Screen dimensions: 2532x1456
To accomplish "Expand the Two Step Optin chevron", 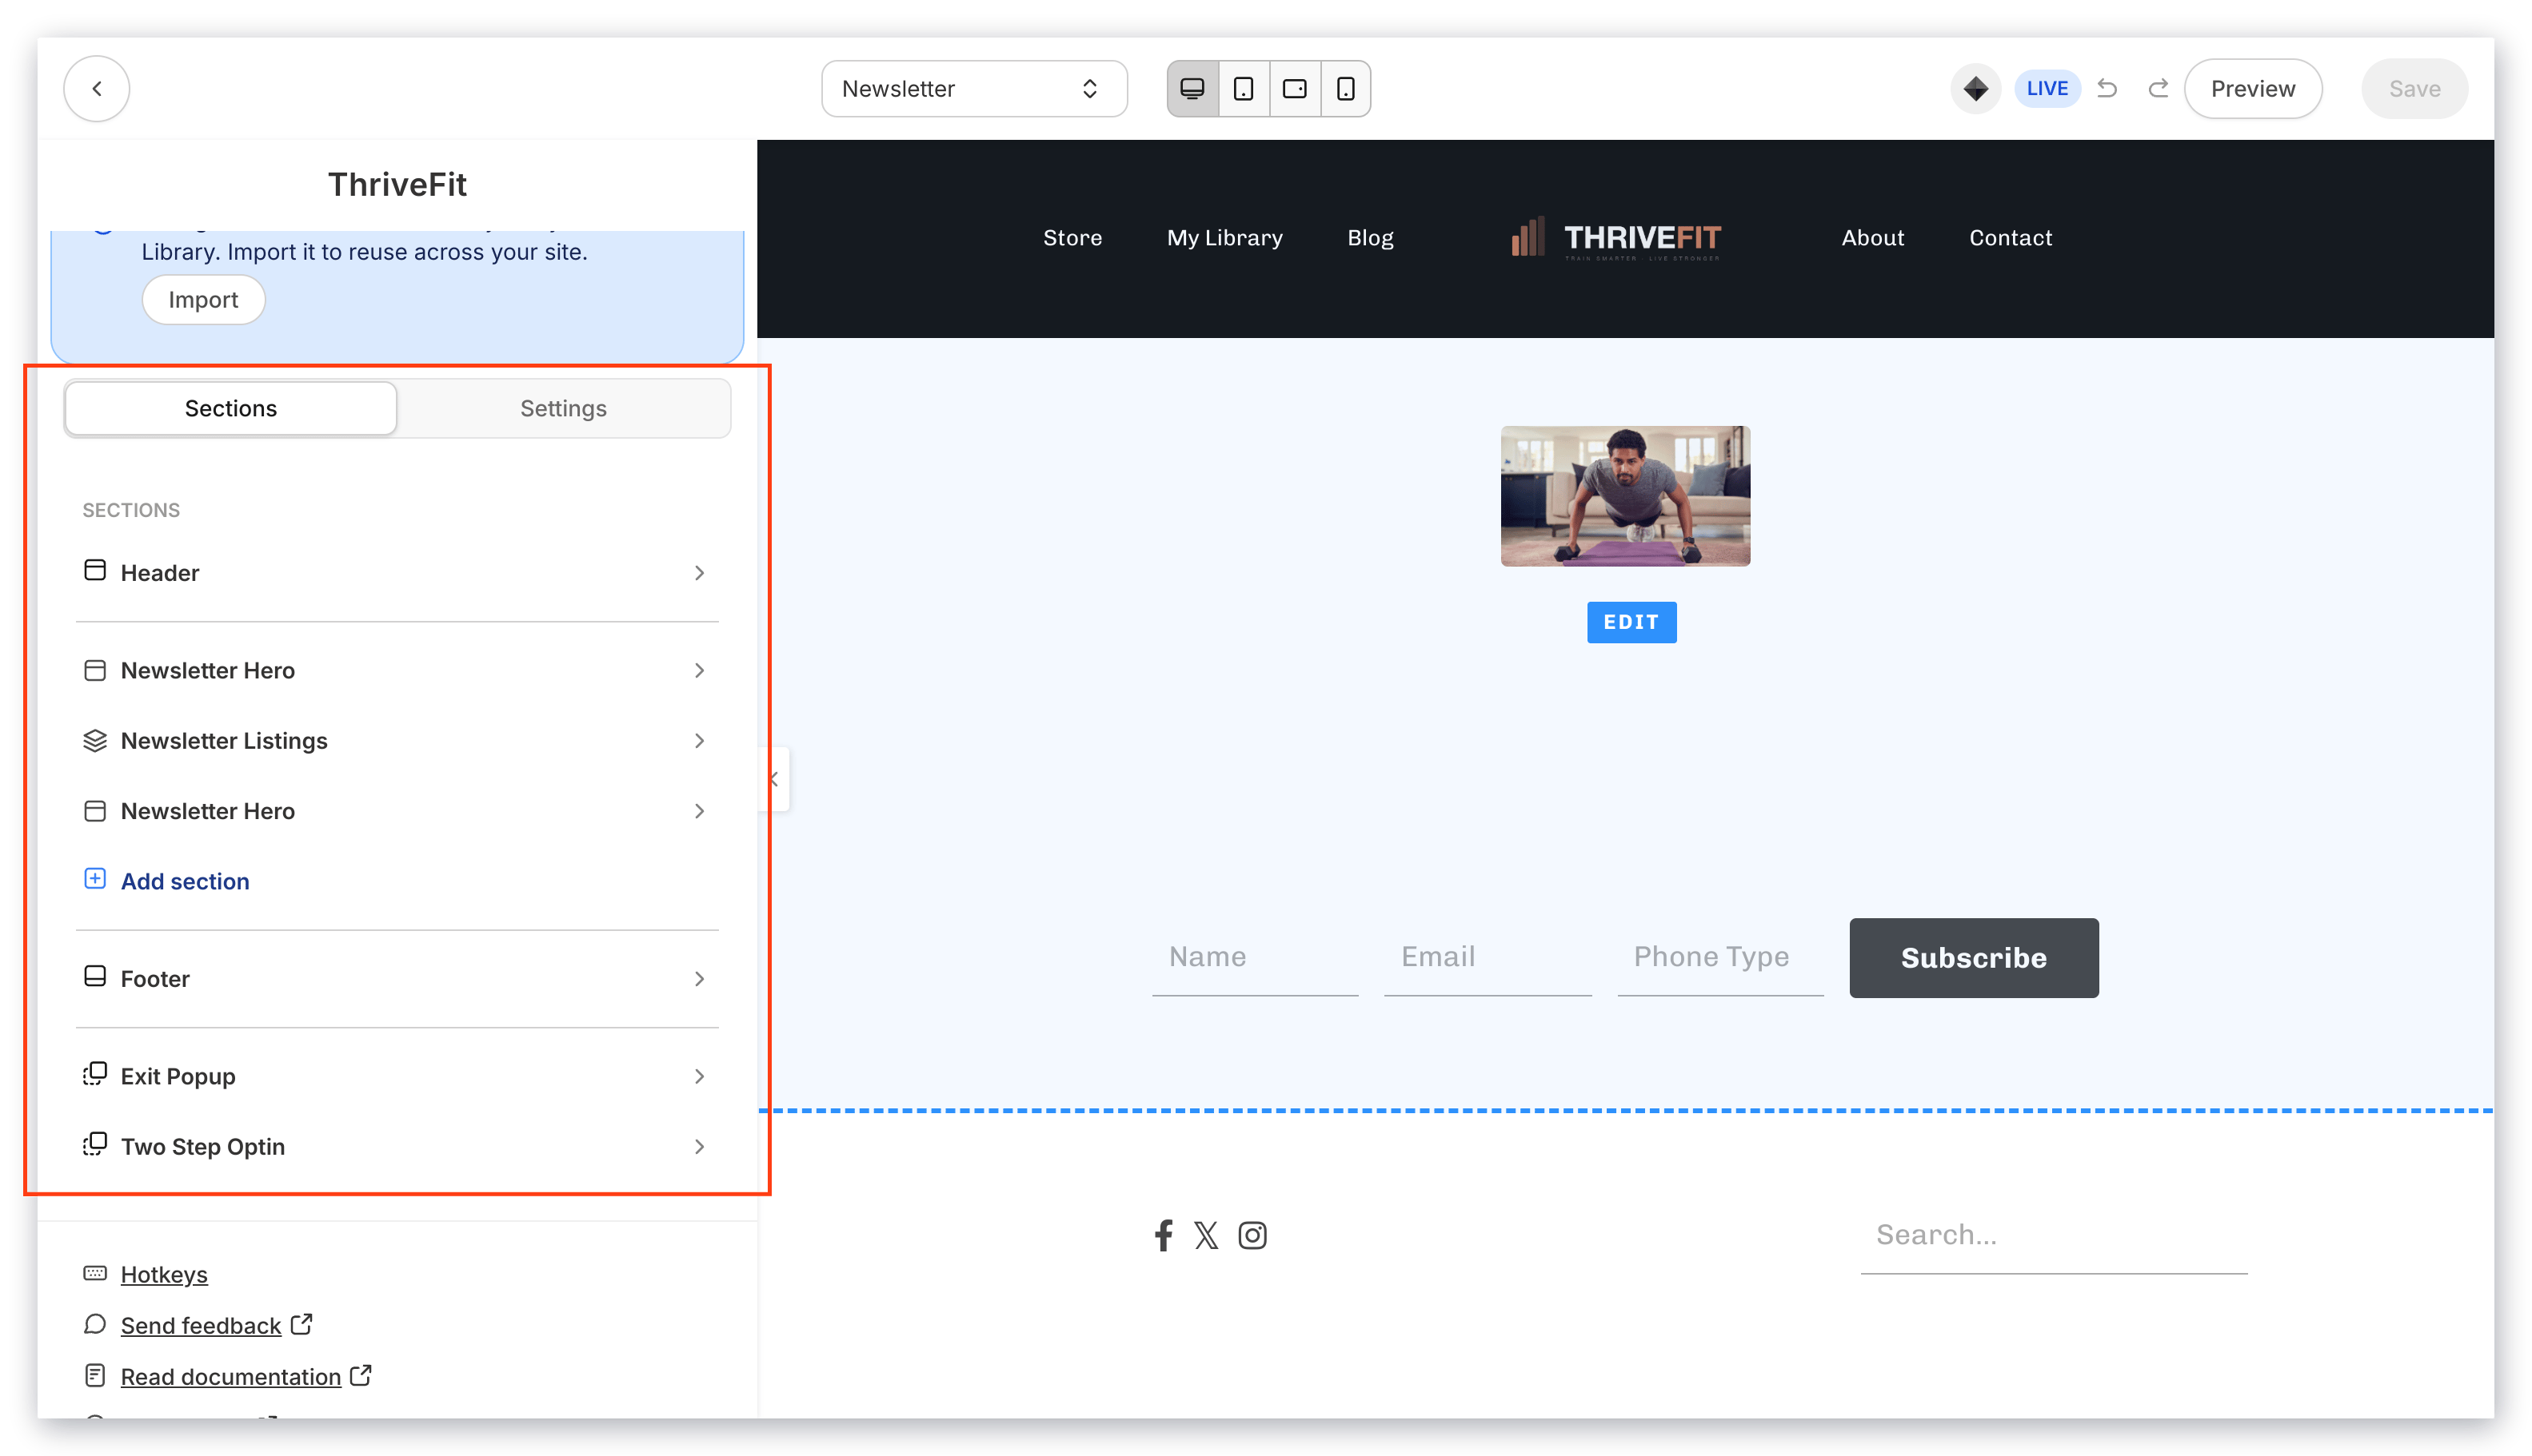I will tap(700, 1147).
